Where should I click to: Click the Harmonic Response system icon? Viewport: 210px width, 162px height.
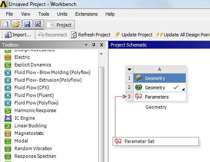coord(8,111)
